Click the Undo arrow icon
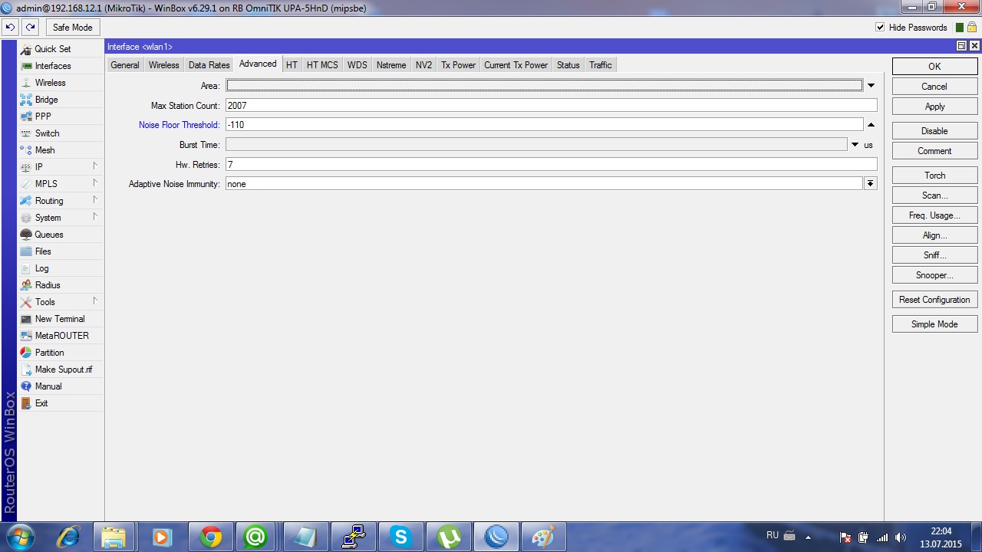Viewport: 982px width, 552px height. (x=10, y=28)
